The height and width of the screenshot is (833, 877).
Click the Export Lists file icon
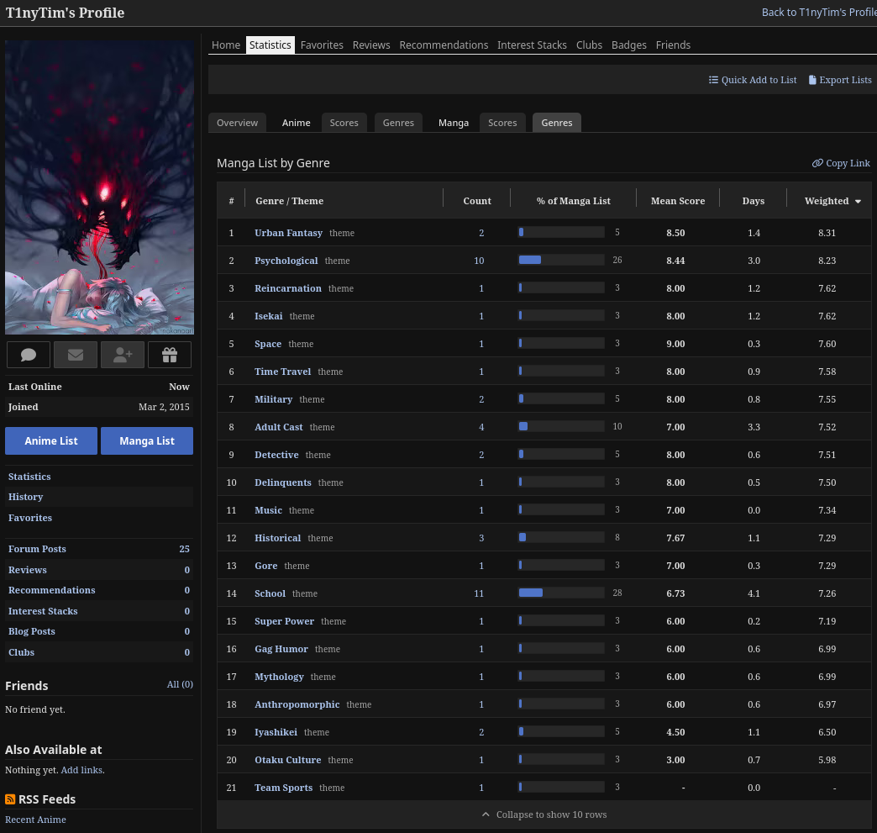(x=812, y=80)
